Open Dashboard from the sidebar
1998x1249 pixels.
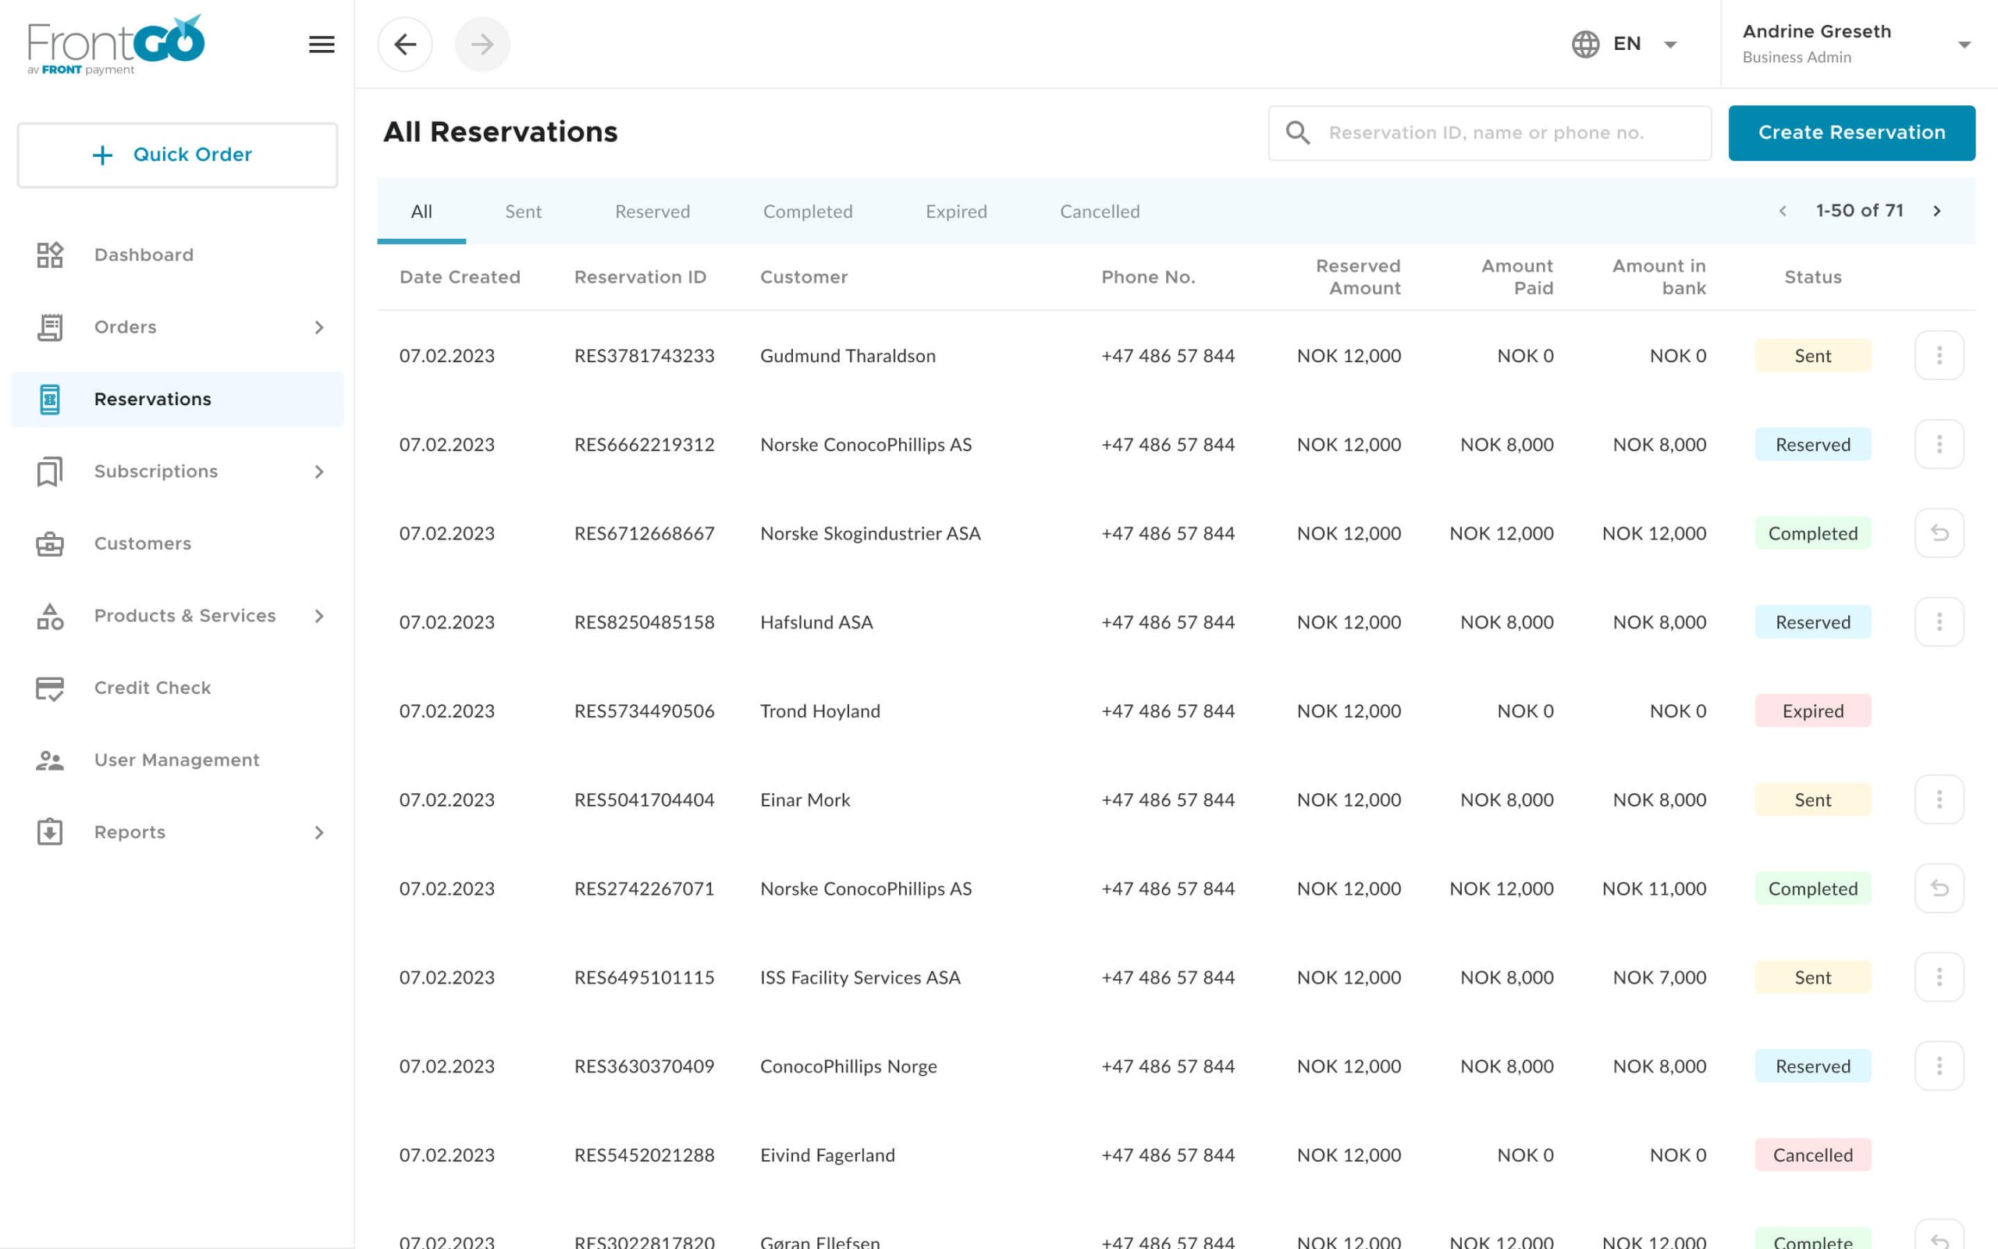pyautogui.click(x=143, y=254)
